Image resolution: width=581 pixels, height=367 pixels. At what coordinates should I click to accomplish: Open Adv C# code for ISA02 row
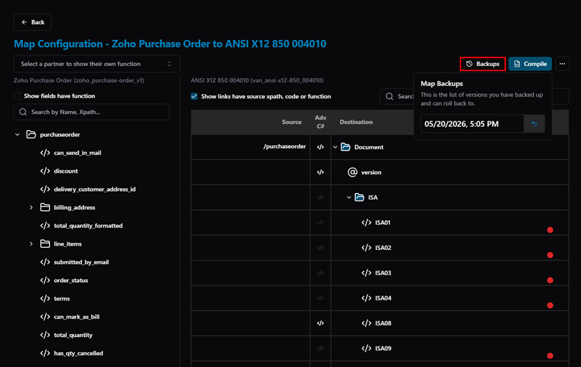point(321,248)
